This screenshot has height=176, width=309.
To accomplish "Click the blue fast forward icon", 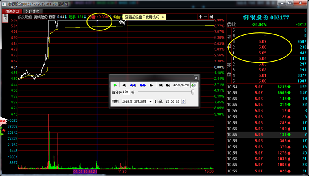I will (x=143, y=86).
